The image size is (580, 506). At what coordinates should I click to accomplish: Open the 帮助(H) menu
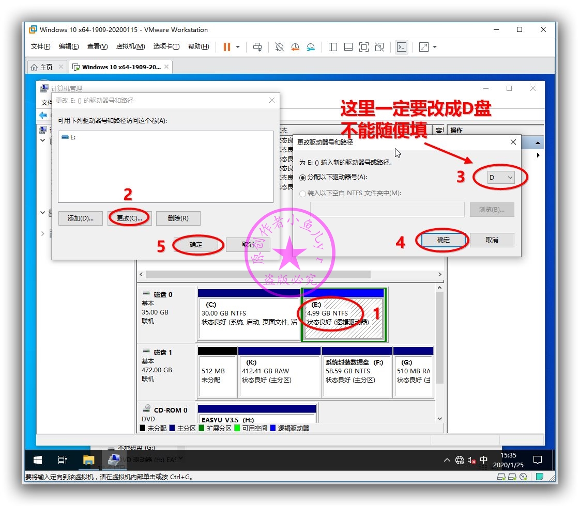pos(199,46)
